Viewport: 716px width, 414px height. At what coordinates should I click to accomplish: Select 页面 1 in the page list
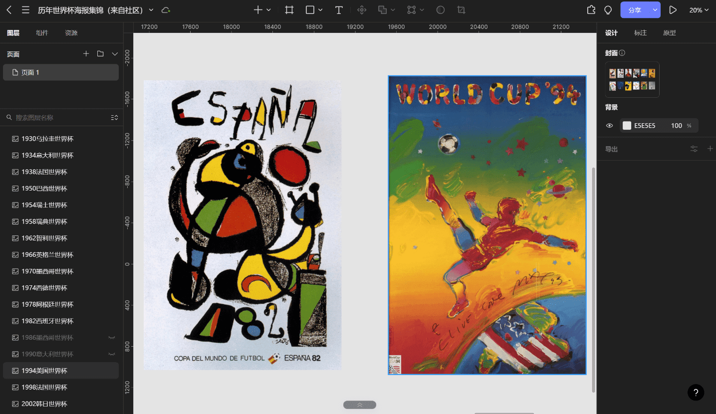pos(61,72)
